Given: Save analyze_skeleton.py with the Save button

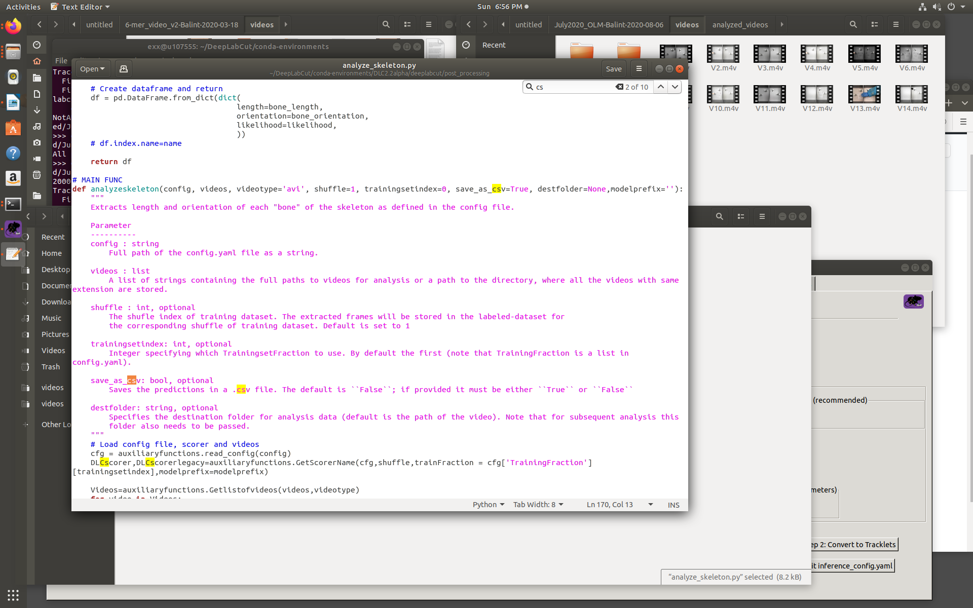Looking at the screenshot, I should tap(613, 68).
